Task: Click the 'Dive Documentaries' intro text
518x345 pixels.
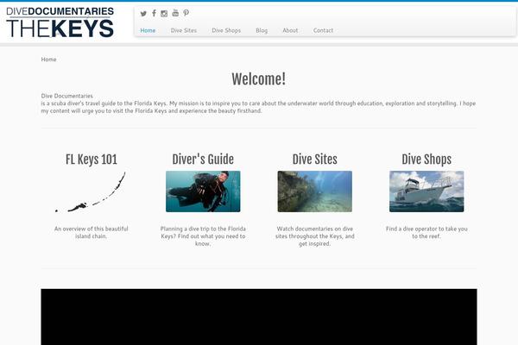Action: coord(66,96)
